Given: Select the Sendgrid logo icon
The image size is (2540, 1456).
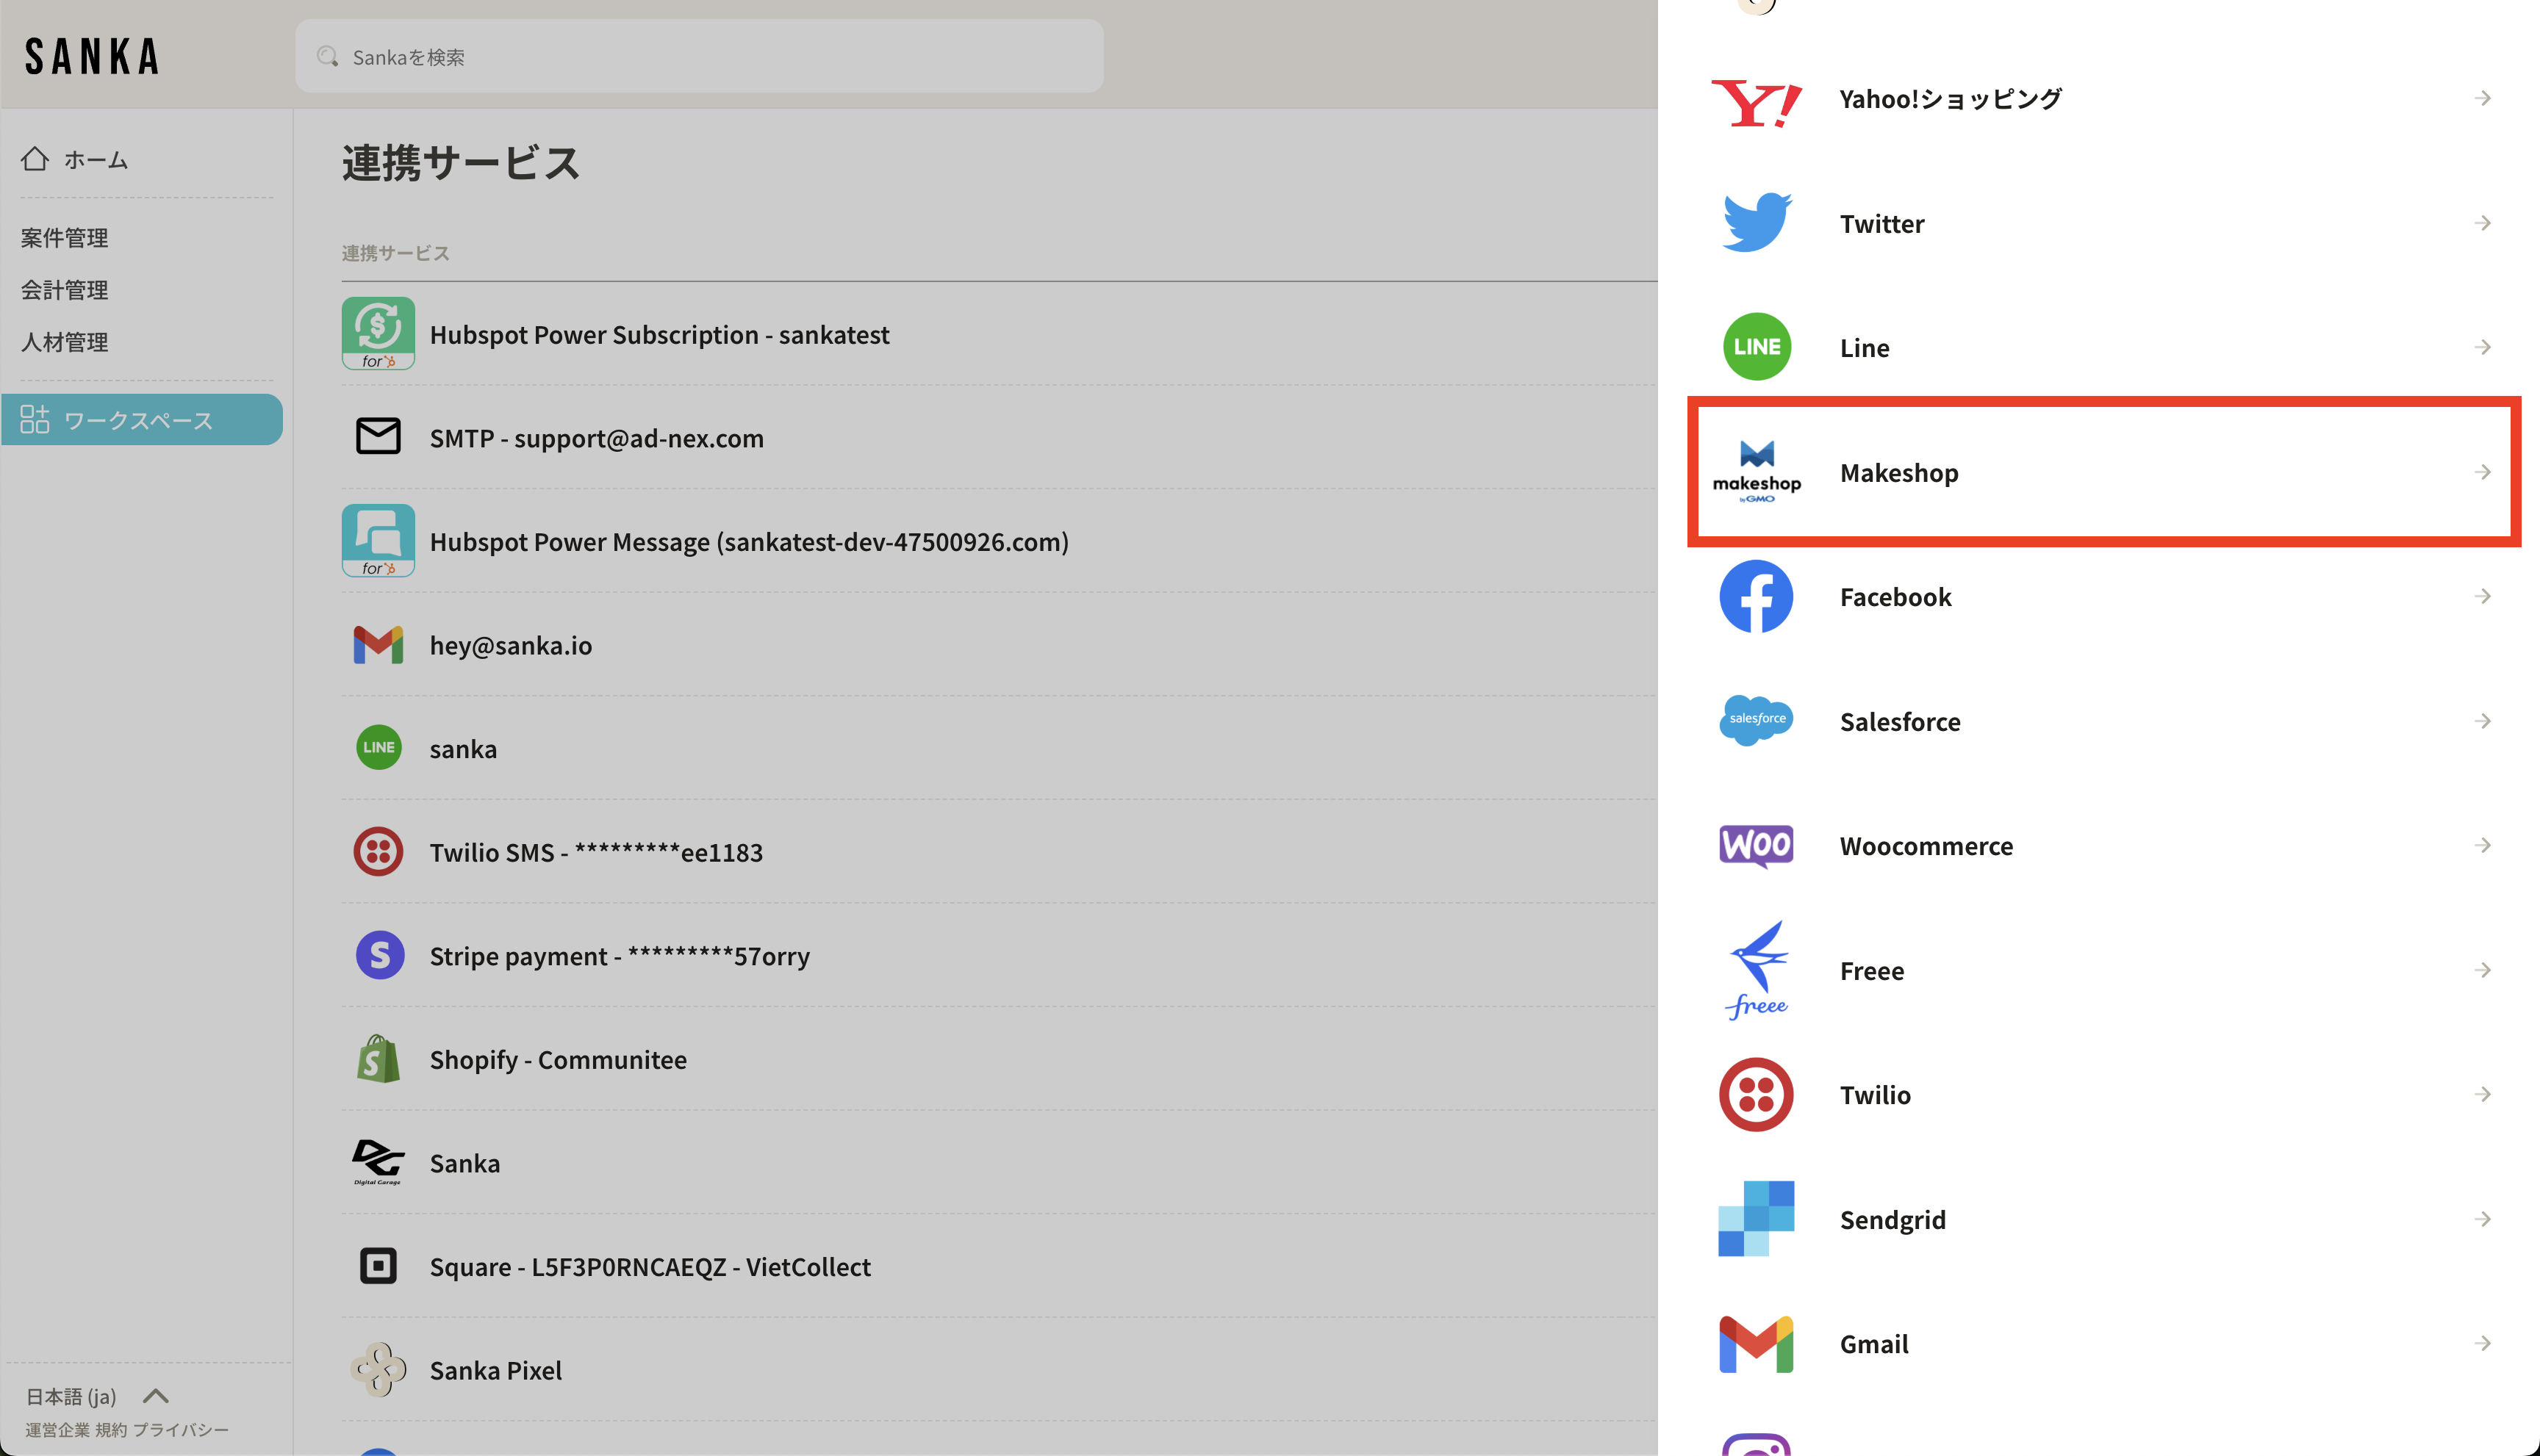Looking at the screenshot, I should coord(1756,1219).
